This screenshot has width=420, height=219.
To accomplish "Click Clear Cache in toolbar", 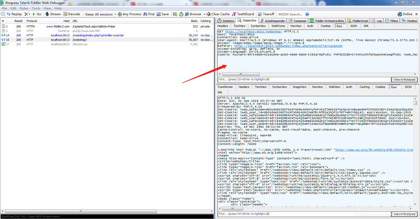I will click(218, 14).
